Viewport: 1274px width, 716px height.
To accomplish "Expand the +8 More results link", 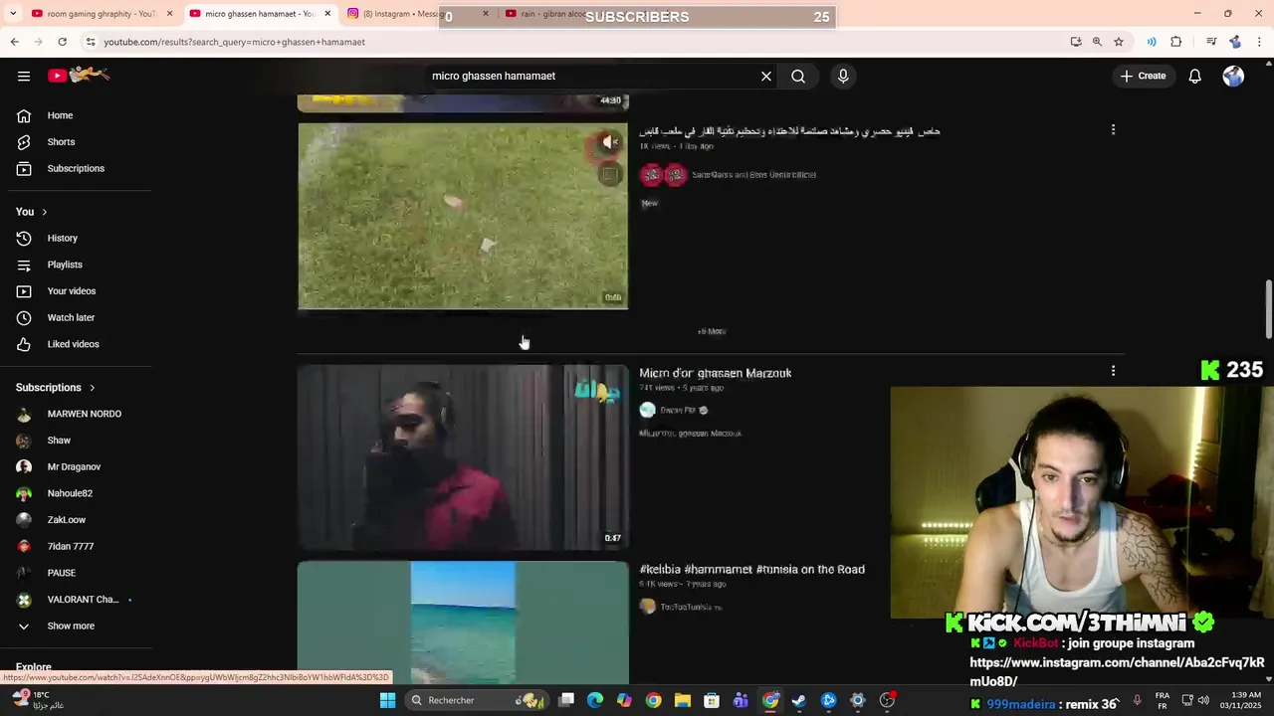I will point(711,331).
